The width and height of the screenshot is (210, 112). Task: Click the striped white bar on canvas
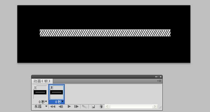105,33
